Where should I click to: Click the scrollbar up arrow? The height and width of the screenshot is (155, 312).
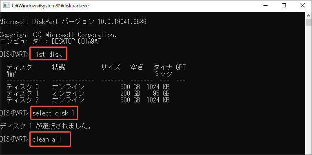308,15
